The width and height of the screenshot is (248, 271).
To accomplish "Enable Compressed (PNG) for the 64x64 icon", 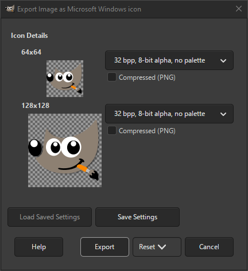I will click(112, 77).
